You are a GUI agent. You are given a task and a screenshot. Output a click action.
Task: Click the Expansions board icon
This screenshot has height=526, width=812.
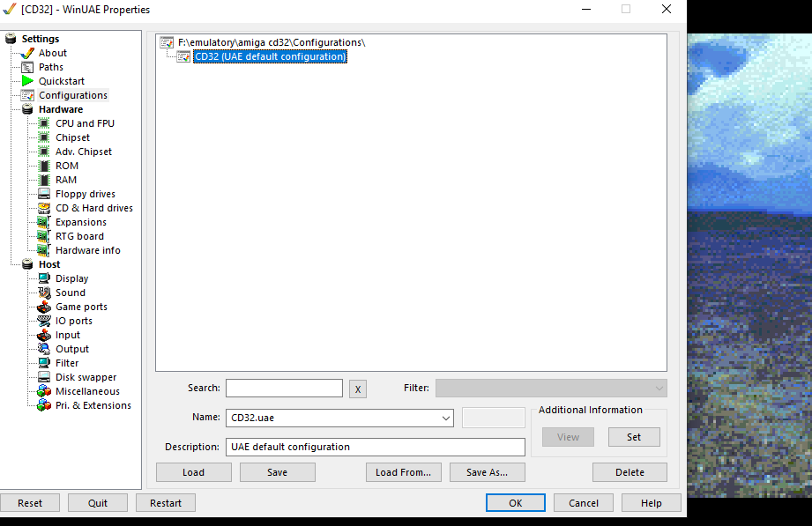pos(44,222)
